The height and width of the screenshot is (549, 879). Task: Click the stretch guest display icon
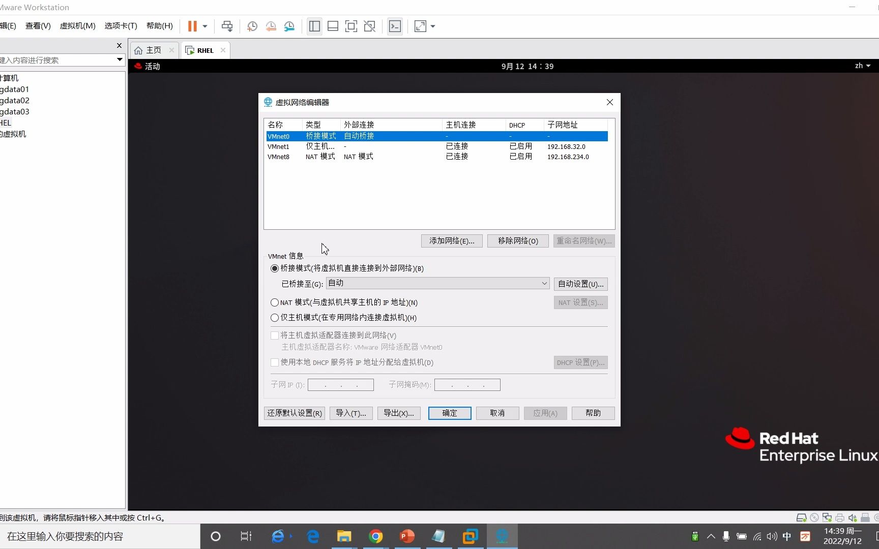click(x=420, y=26)
